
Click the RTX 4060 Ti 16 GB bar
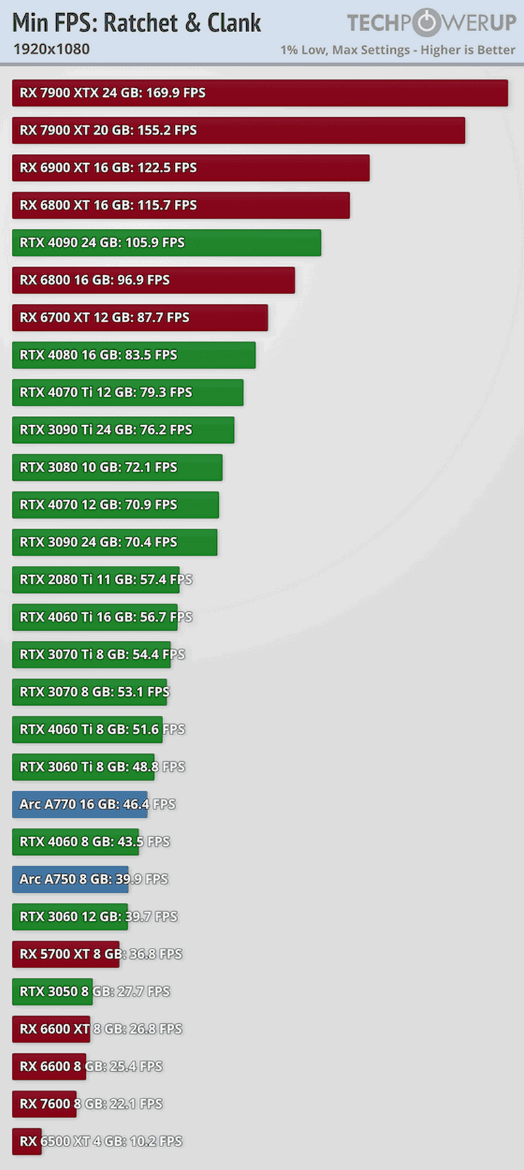pyautogui.click(x=94, y=617)
